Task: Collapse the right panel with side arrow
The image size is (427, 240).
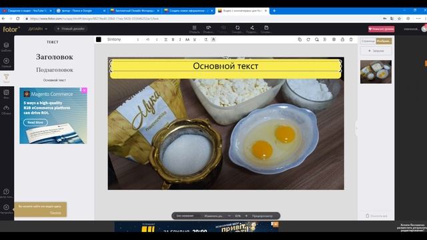Action: coord(356,128)
